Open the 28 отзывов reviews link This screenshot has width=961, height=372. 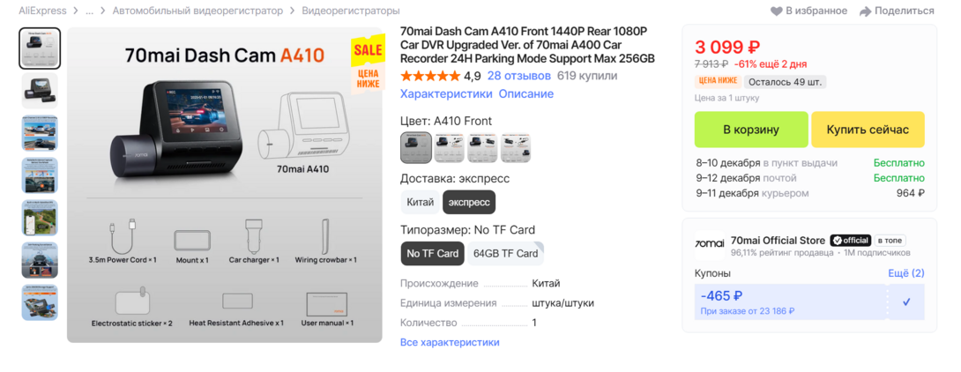tap(518, 76)
